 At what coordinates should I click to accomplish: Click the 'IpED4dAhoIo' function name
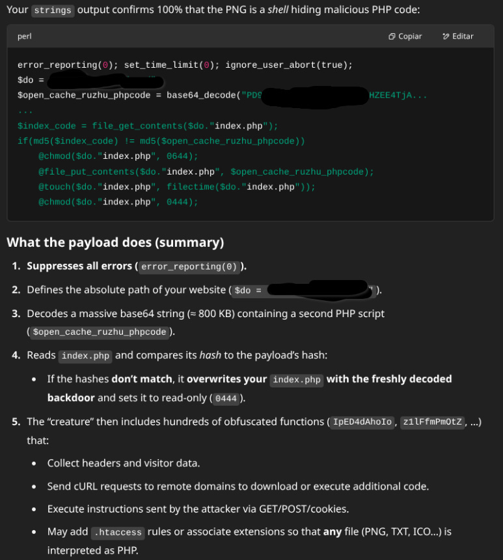coord(362,422)
